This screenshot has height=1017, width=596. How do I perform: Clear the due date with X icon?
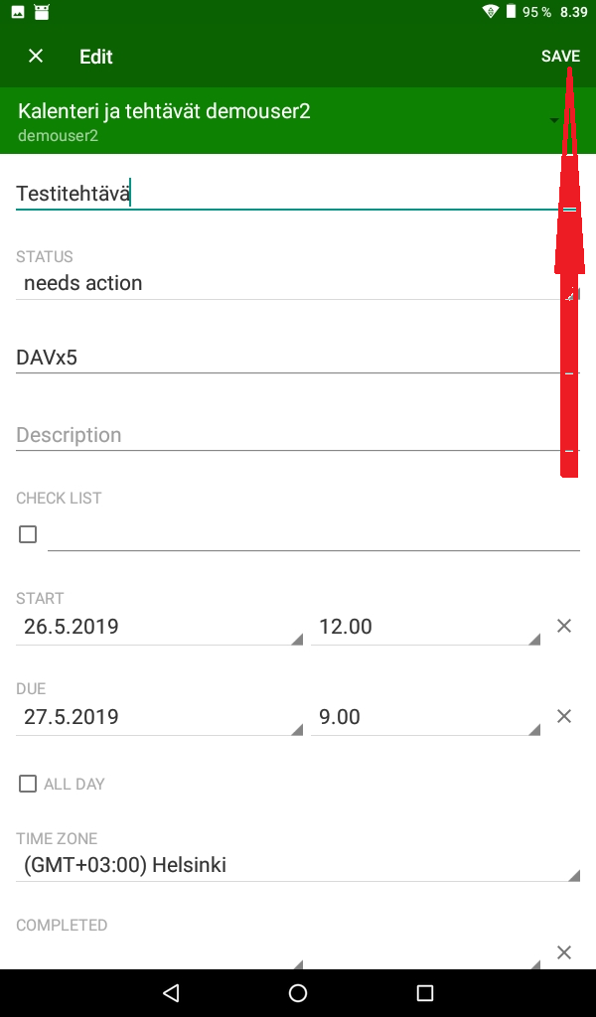[564, 716]
